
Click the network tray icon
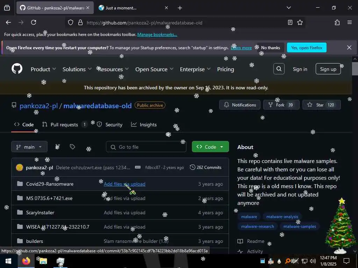click(x=305, y=261)
